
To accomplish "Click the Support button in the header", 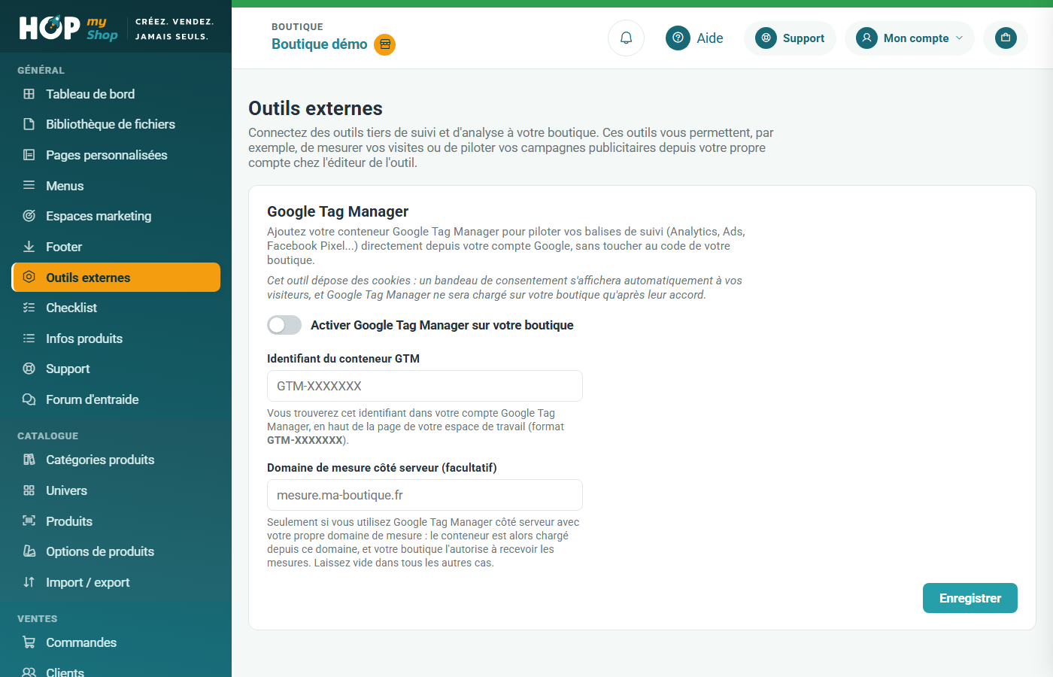I will click(x=790, y=38).
